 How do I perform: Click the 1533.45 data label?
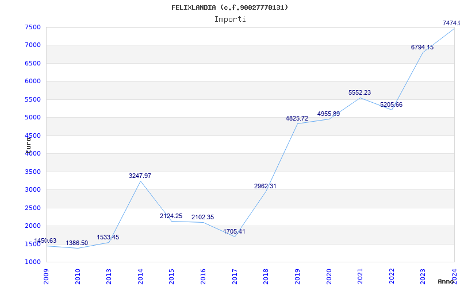click(x=108, y=237)
